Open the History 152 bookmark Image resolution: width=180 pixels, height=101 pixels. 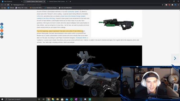(x=22, y=8)
